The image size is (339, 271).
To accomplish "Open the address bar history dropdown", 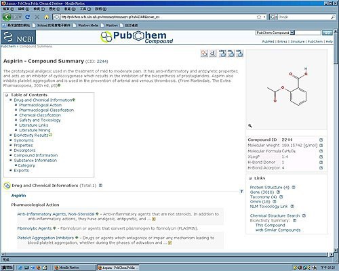I will tap(264, 17).
